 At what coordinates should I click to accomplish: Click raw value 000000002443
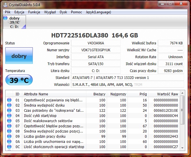[166, 137]
